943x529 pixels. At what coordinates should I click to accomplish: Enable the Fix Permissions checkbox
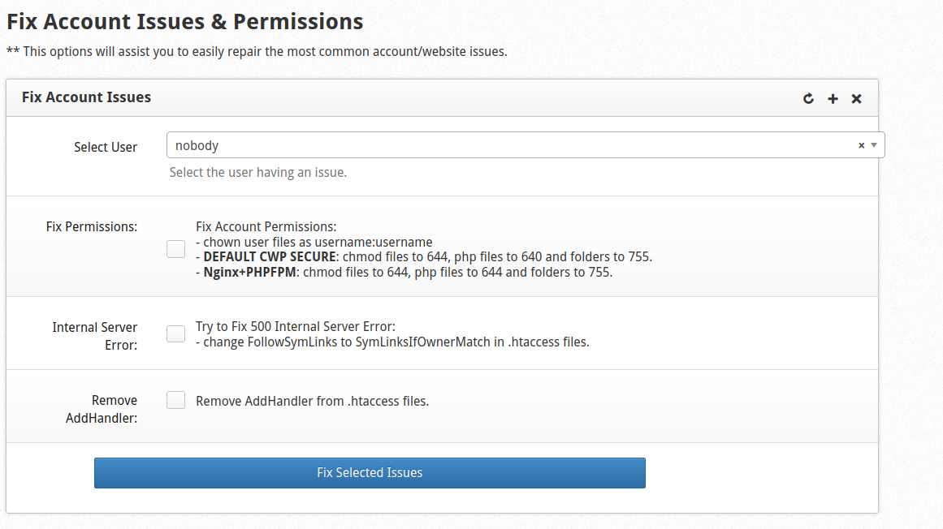point(175,248)
